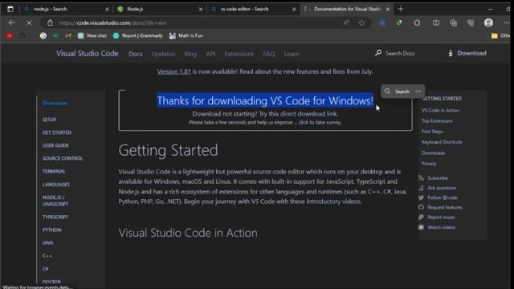The image size is (514, 289).
Task: Switch to the Node.js tab
Action: point(159,9)
